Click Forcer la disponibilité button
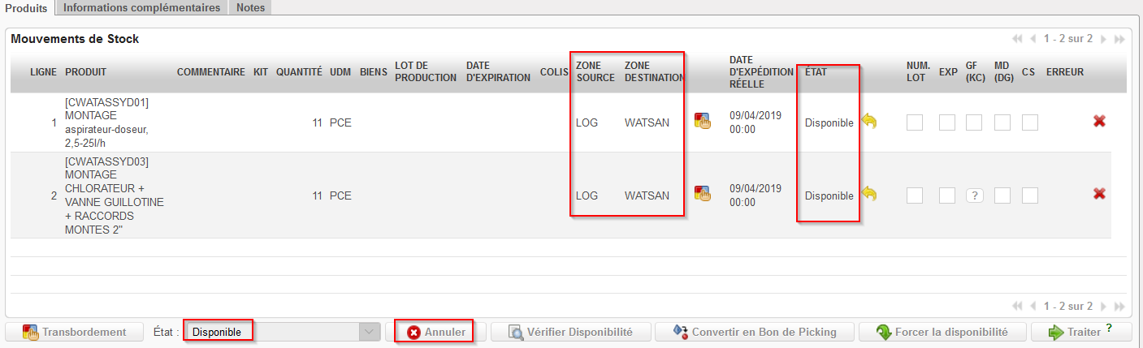1143x348 pixels. pos(942,332)
